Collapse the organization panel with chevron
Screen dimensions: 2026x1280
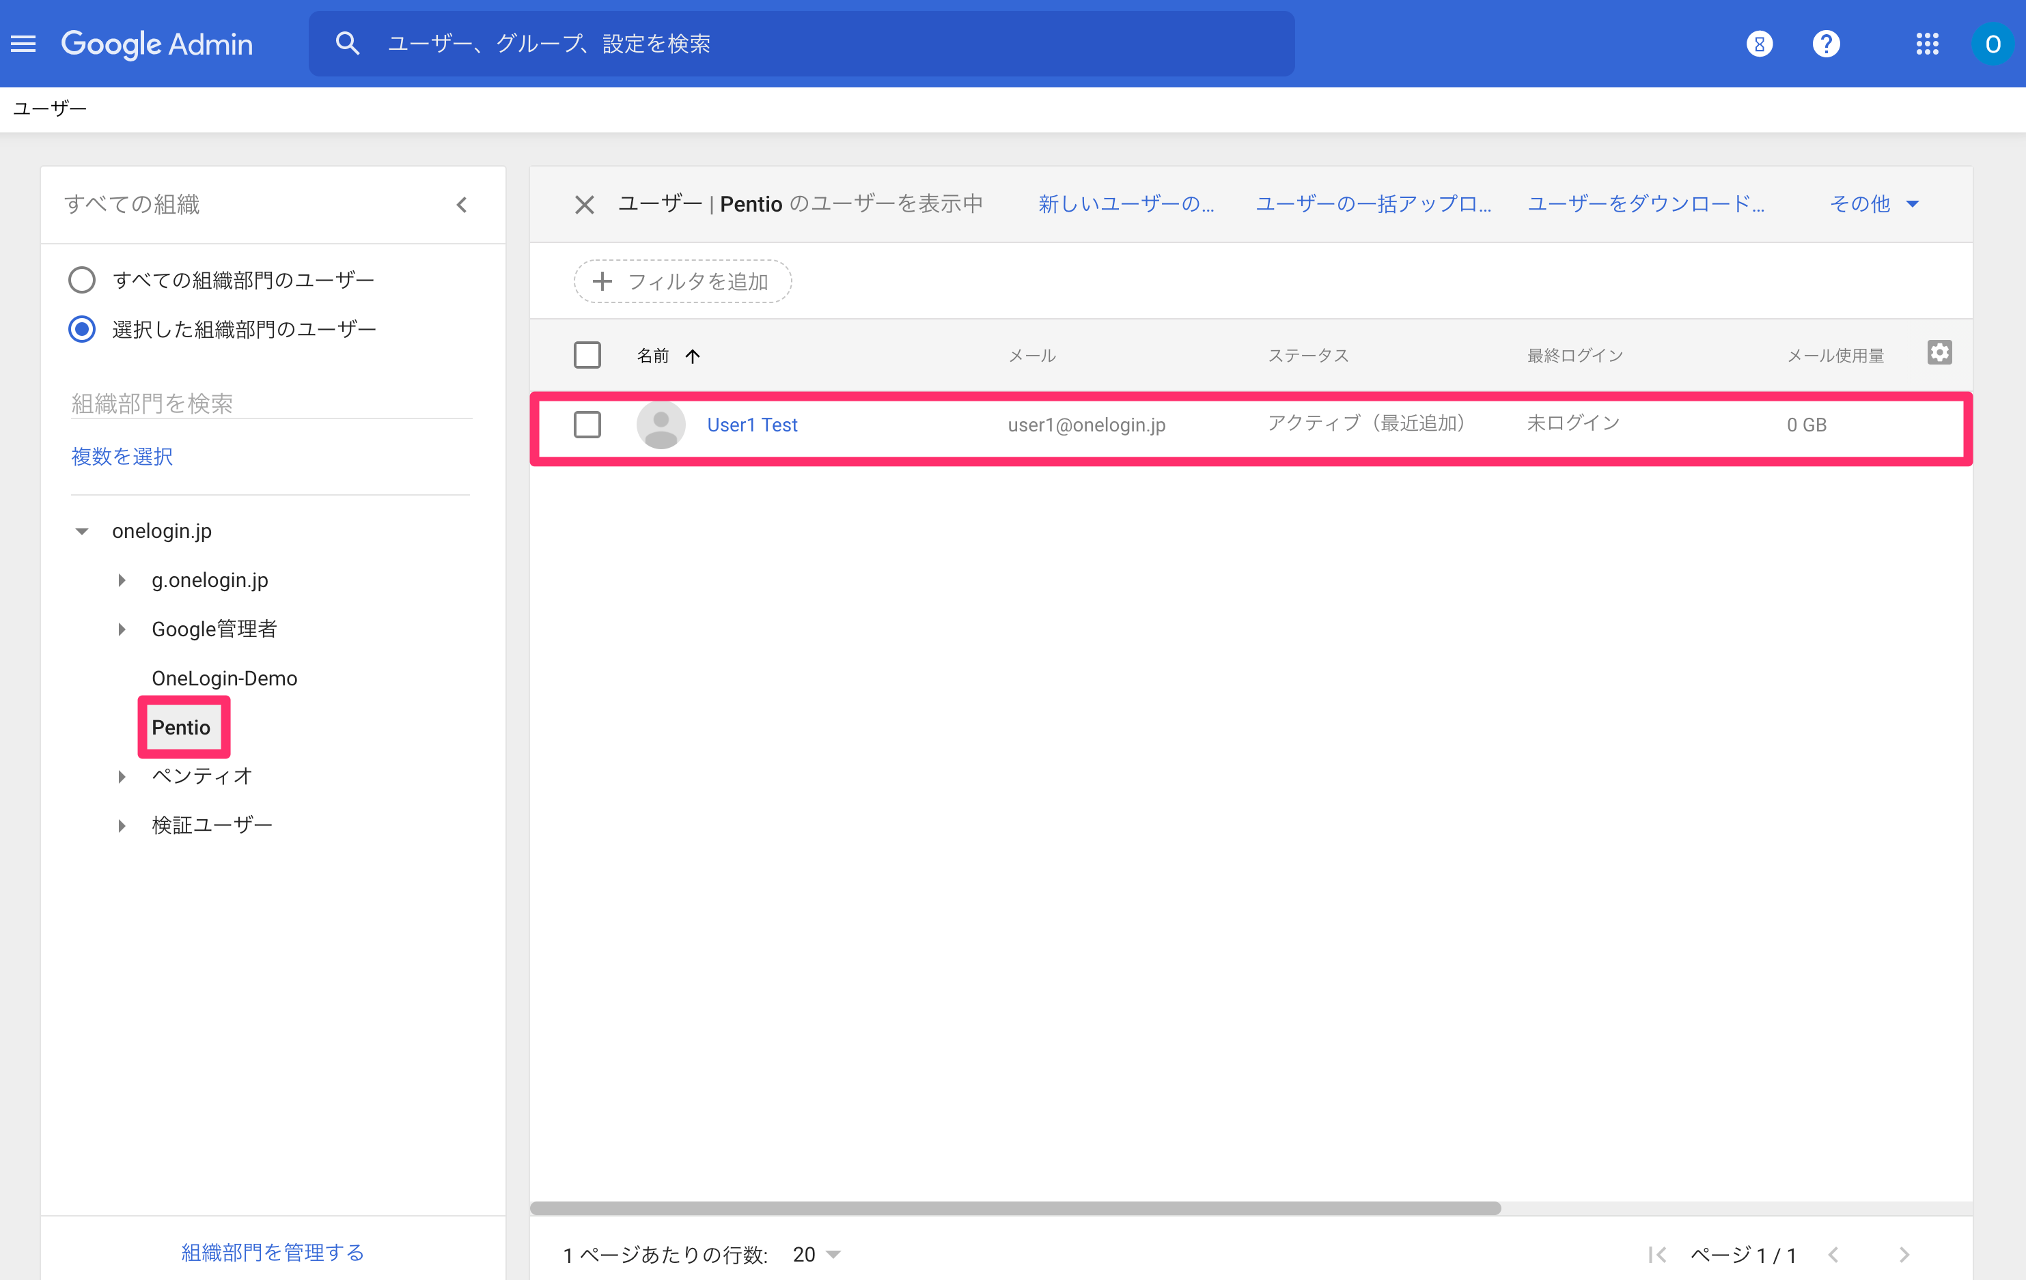pyautogui.click(x=461, y=204)
